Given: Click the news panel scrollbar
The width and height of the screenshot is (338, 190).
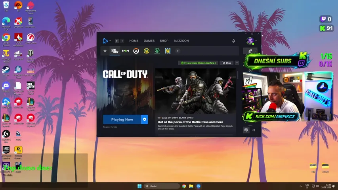Looking at the screenshot, I should coord(237,75).
